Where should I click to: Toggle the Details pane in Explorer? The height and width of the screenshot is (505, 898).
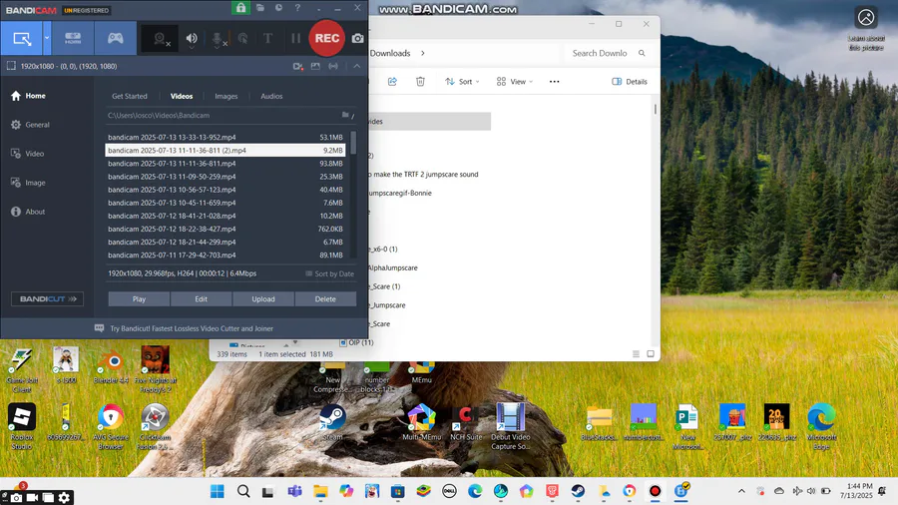(630, 81)
